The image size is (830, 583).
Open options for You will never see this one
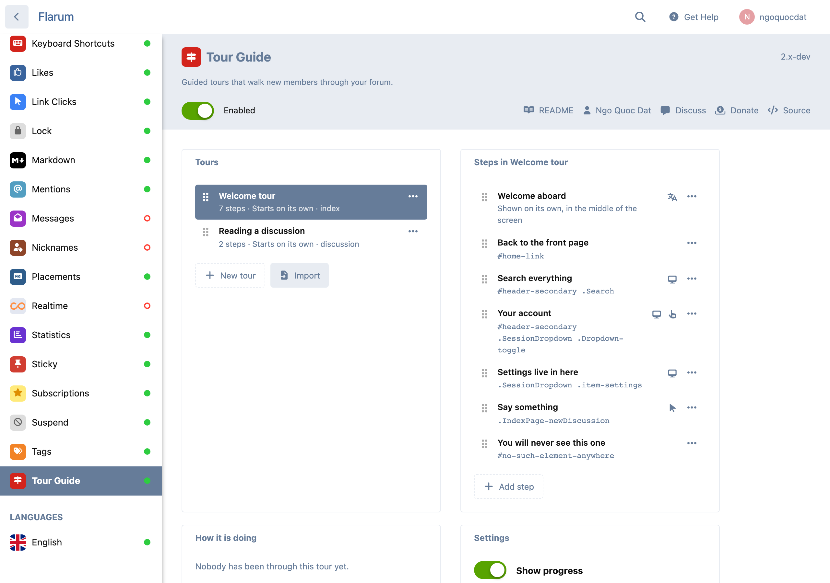(x=692, y=443)
